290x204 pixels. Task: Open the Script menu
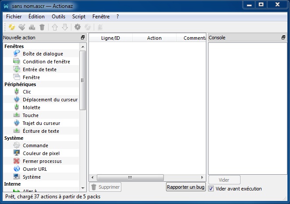(79, 16)
